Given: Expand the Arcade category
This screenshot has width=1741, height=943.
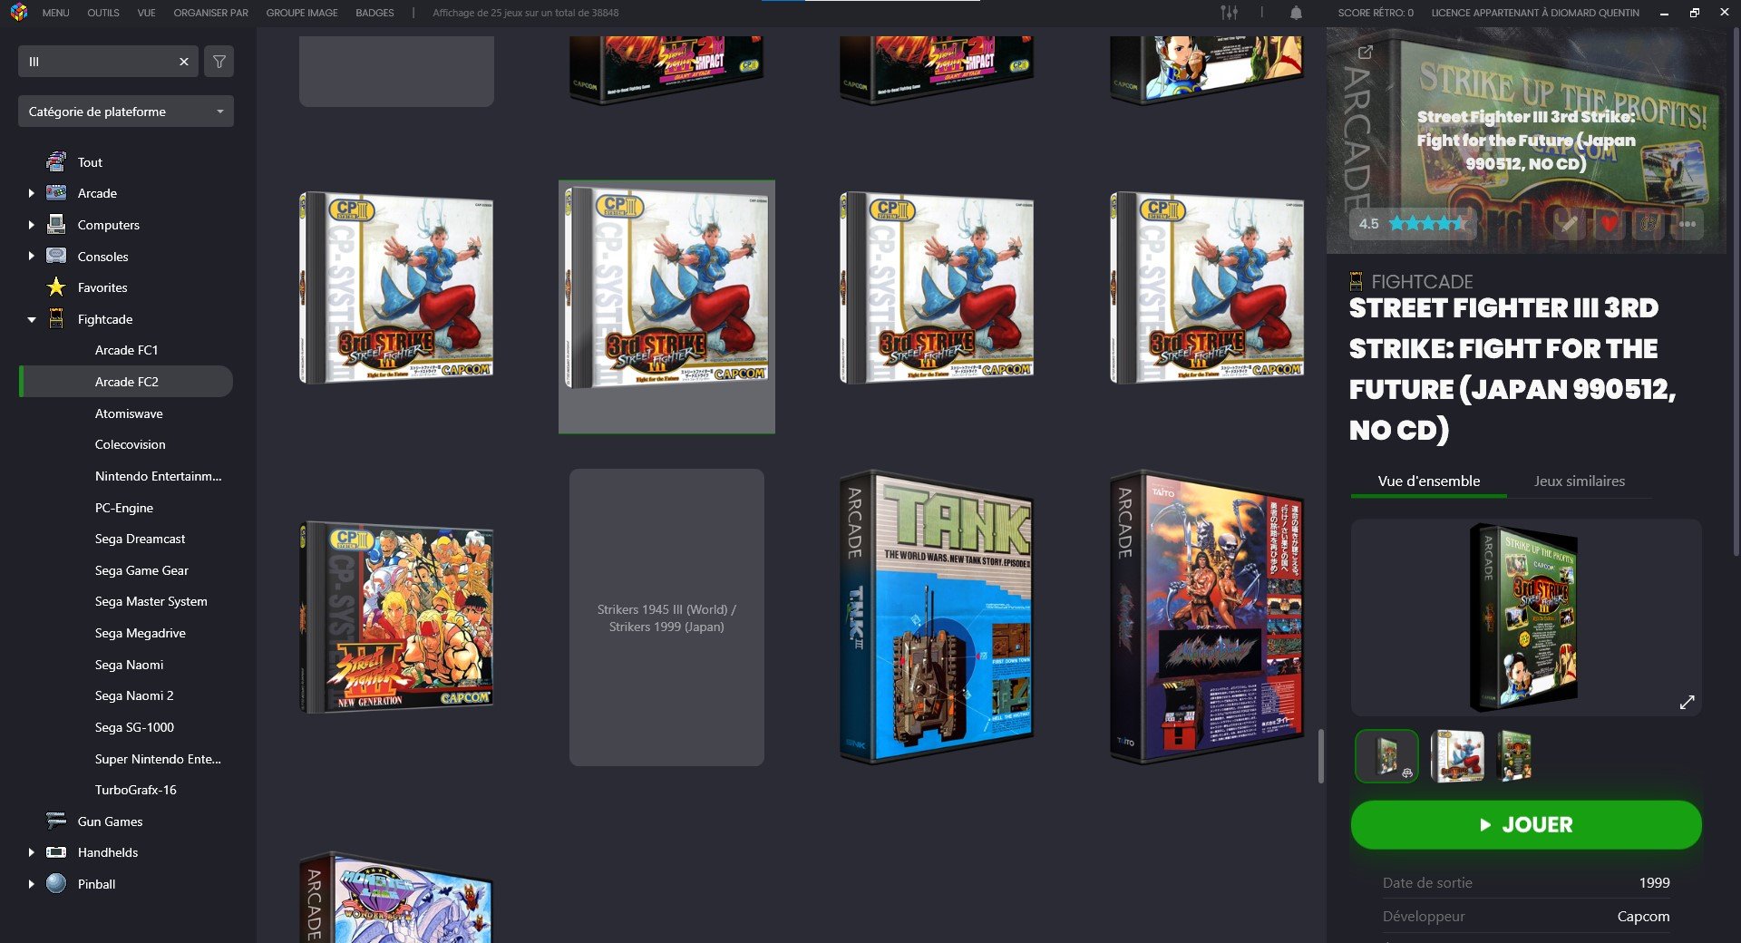Looking at the screenshot, I should (31, 193).
